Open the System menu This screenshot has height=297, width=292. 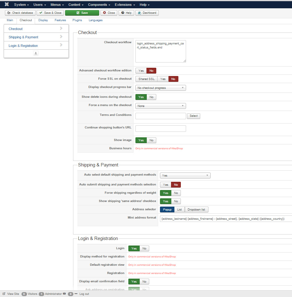click(x=21, y=5)
